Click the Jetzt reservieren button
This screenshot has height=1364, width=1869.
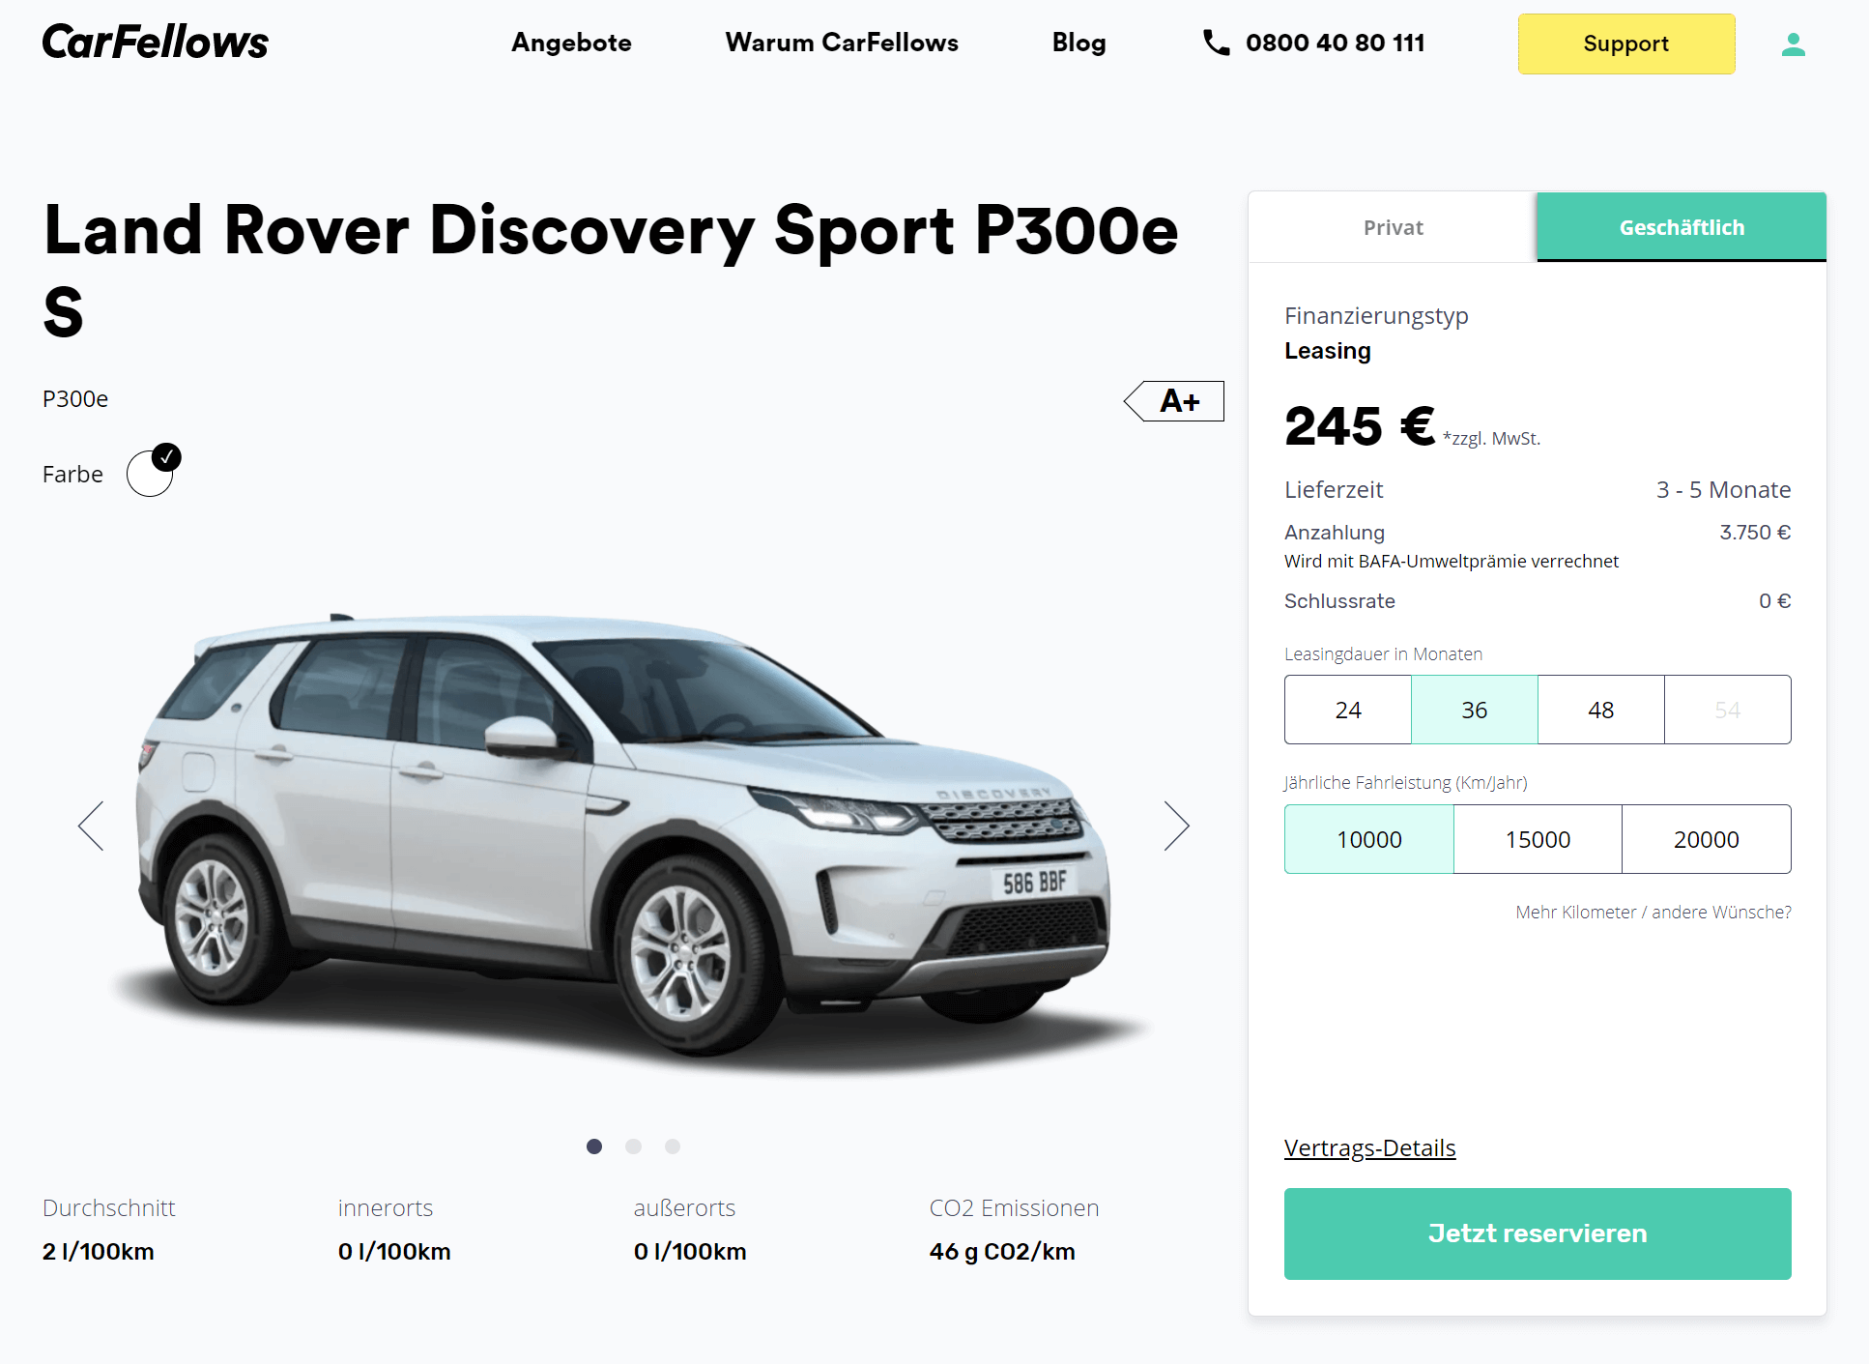pos(1538,1233)
